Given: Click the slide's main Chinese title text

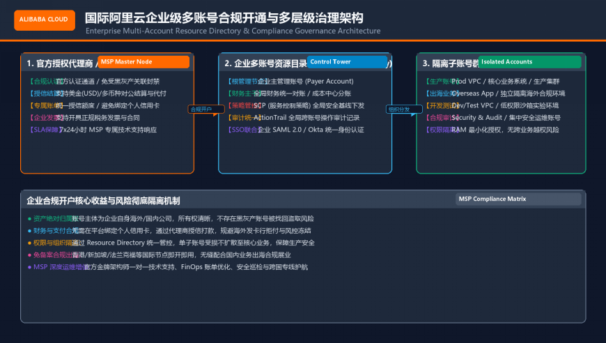Looking at the screenshot, I should [224, 18].
